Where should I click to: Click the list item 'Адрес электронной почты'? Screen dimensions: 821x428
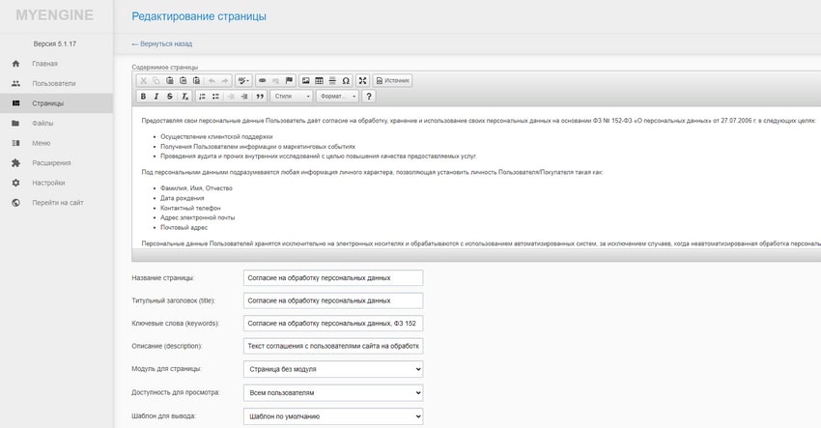197,217
